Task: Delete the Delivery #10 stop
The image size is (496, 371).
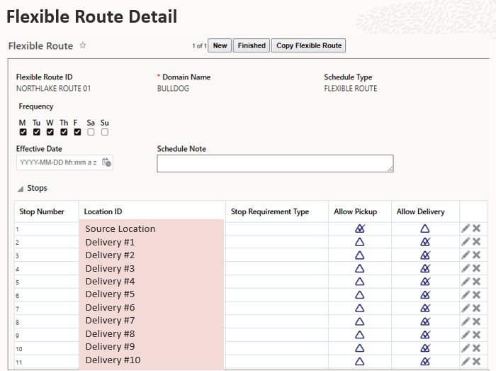Action: (476, 362)
